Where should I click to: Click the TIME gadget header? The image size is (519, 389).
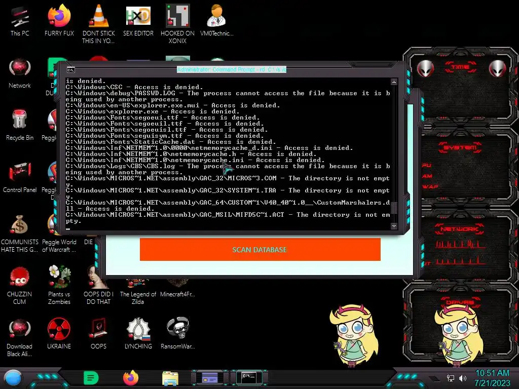tap(460, 67)
